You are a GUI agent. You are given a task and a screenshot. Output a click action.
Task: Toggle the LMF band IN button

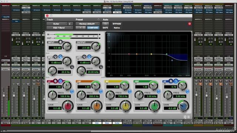tap(101, 92)
